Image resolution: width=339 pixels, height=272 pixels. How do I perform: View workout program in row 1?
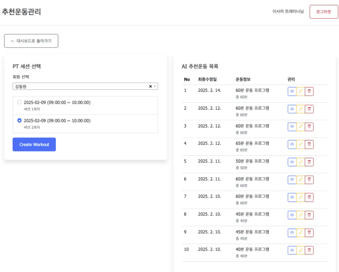[292, 91]
